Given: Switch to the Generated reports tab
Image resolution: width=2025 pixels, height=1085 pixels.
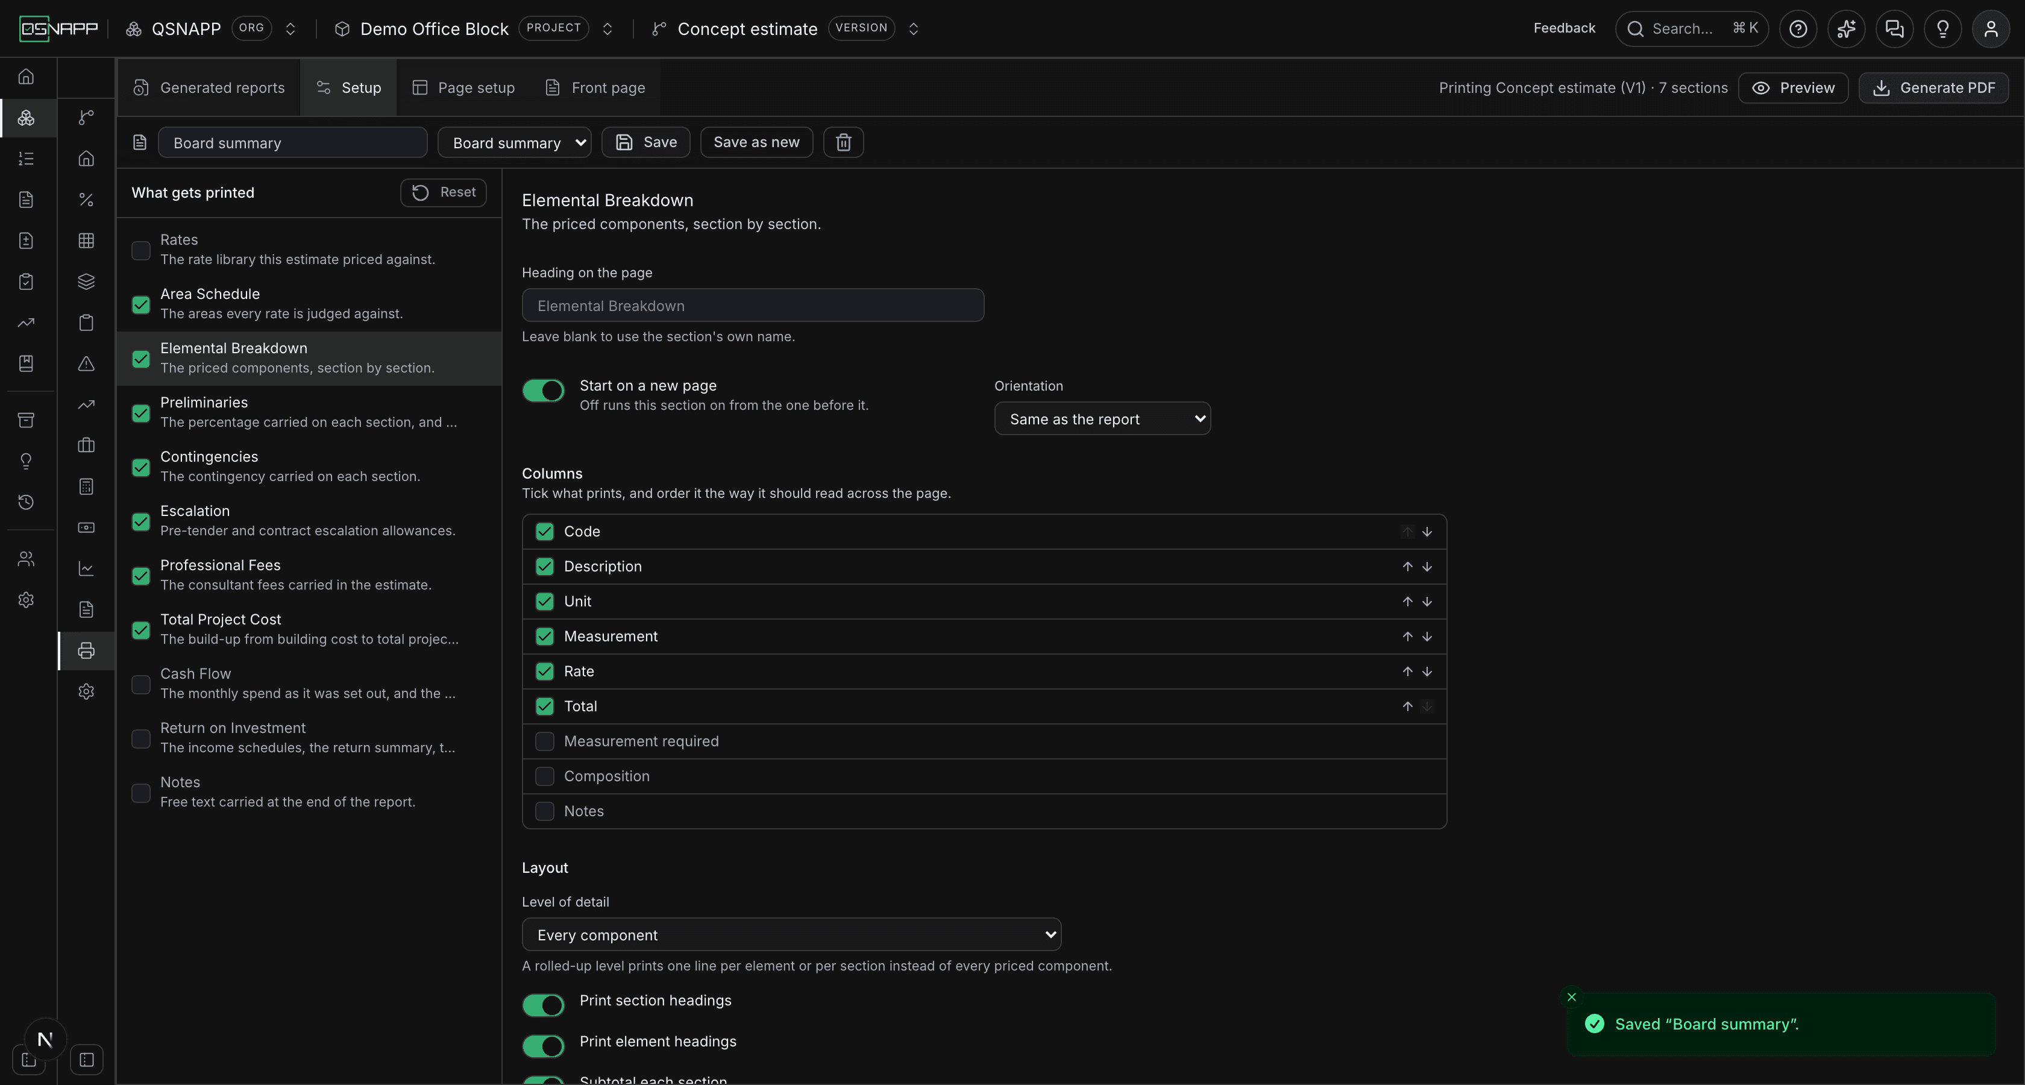Looking at the screenshot, I should click(209, 87).
